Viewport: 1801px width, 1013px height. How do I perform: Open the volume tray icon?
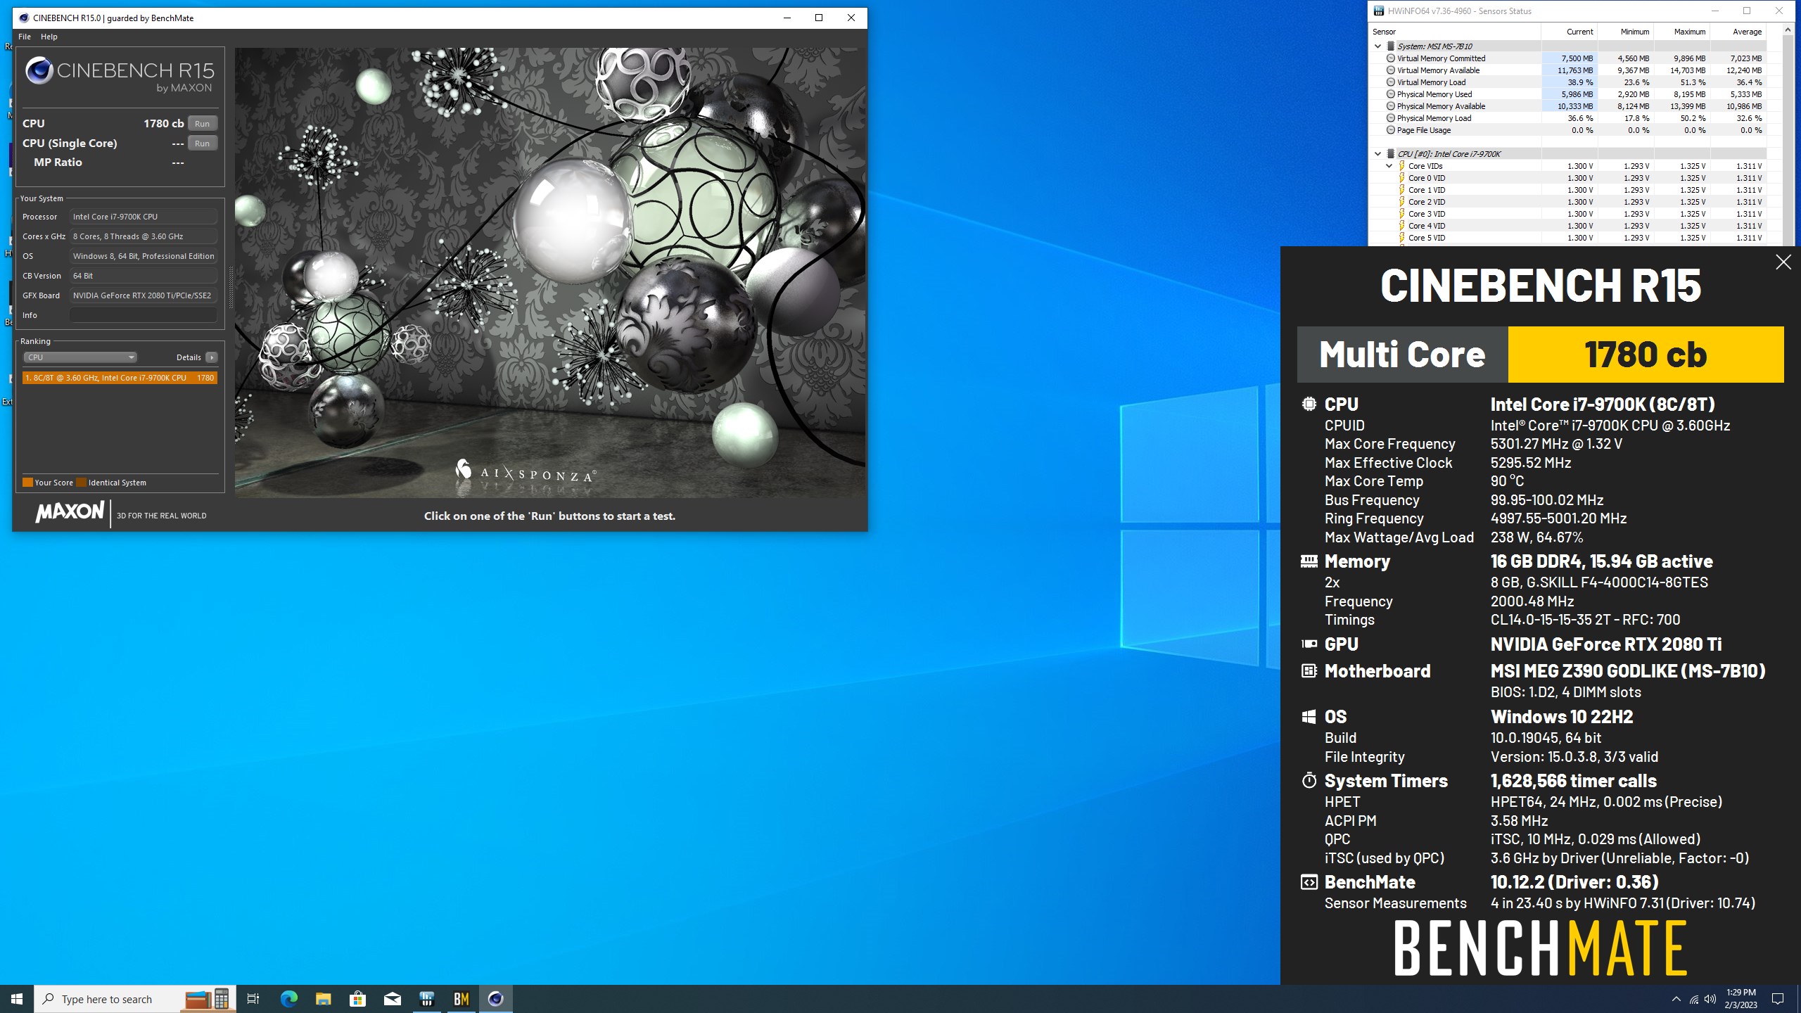[1710, 999]
